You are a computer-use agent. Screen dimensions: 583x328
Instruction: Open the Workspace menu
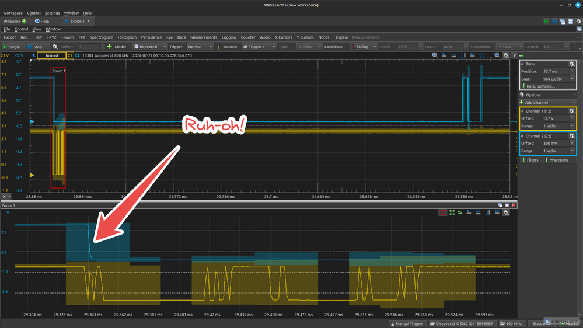[13, 13]
